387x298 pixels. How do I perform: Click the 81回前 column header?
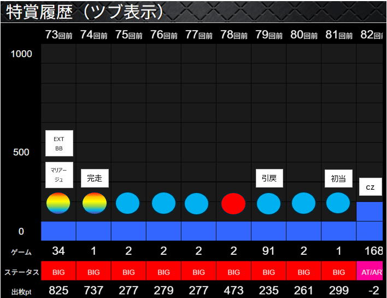[x=339, y=35]
